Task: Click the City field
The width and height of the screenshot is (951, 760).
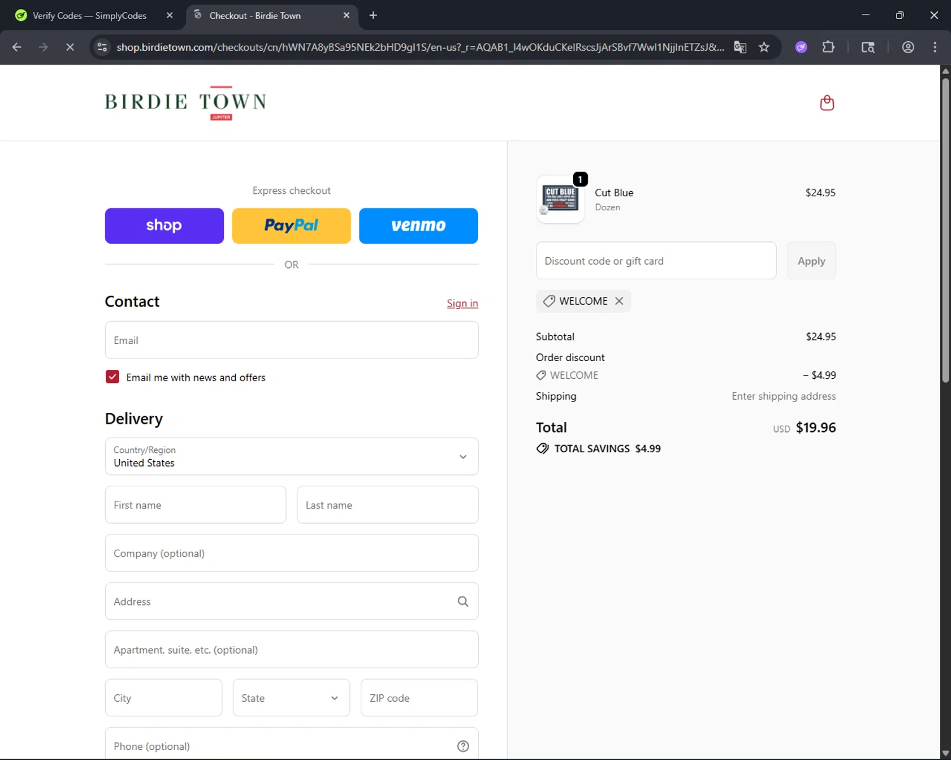Action: coord(164,698)
